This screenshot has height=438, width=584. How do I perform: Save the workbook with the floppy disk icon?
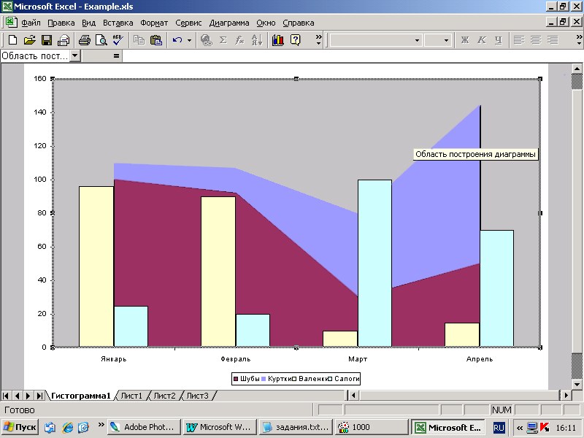[x=47, y=40]
